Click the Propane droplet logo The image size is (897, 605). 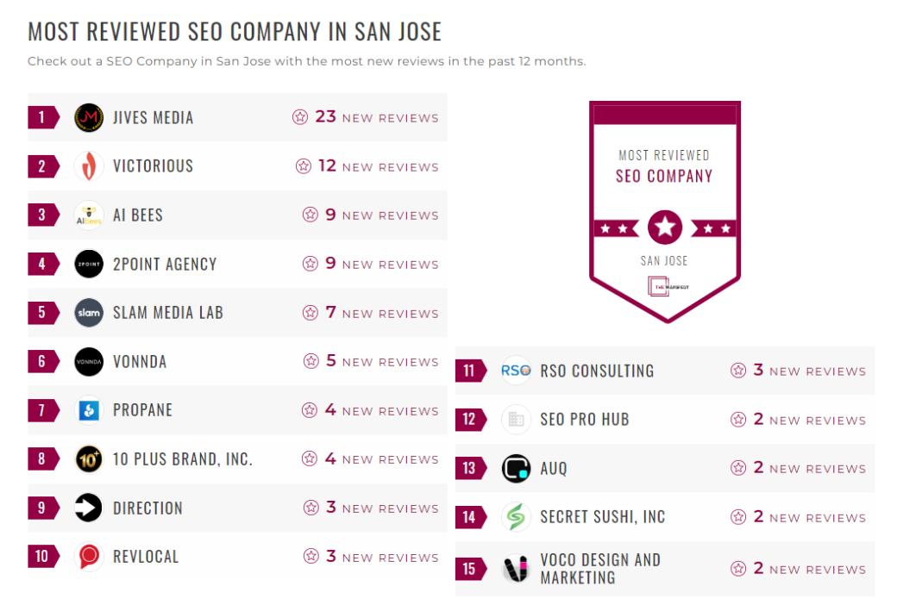point(88,410)
